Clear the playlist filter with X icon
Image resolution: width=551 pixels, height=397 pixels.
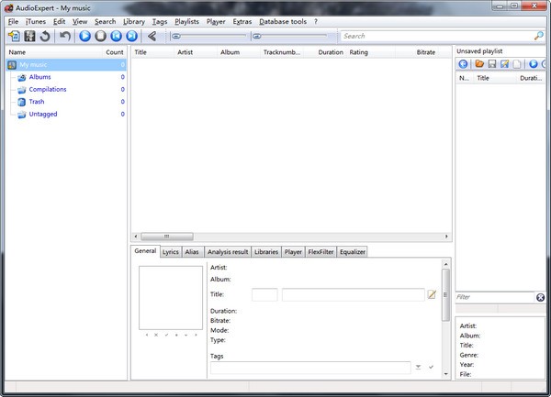click(x=540, y=297)
